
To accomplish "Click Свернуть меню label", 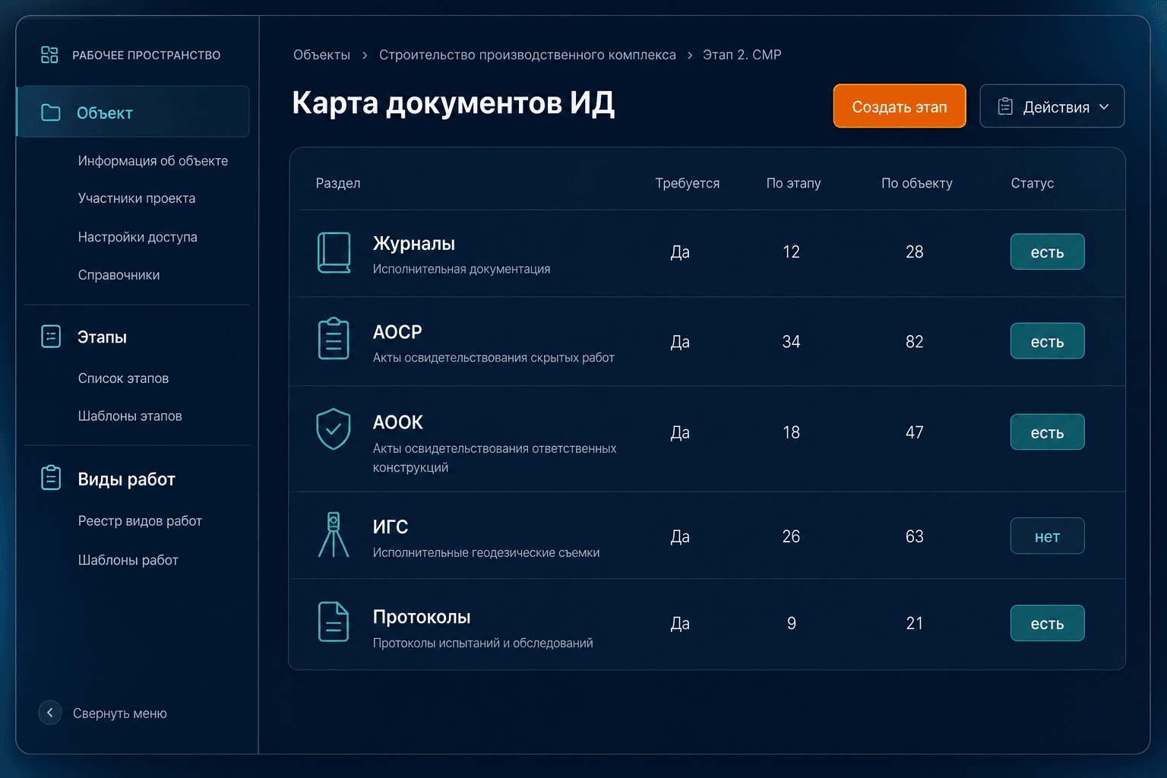I will (x=120, y=713).
